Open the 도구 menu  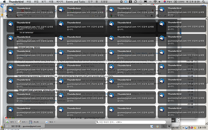pyautogui.click(x=90, y=2)
